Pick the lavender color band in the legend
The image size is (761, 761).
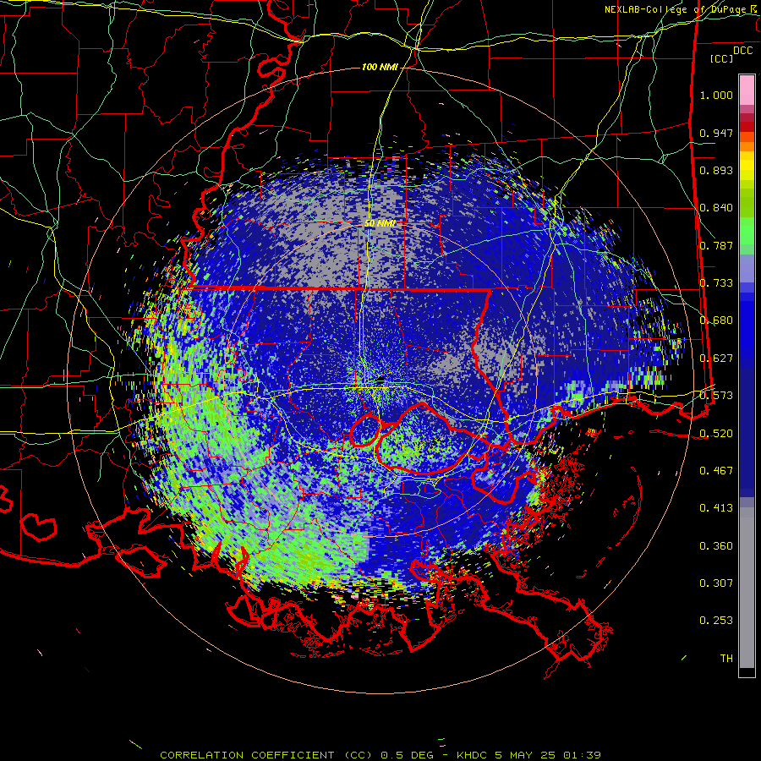747,270
